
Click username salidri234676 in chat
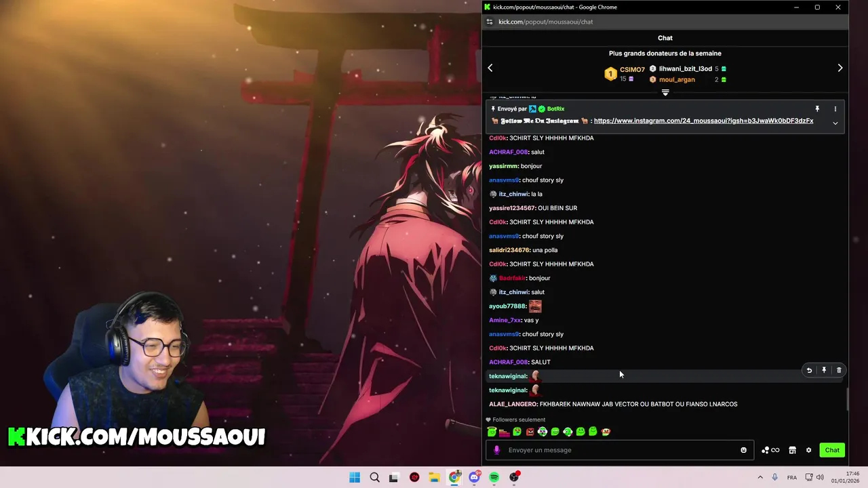pyautogui.click(x=509, y=250)
